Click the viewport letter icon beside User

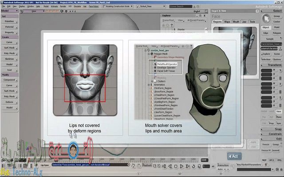point(22,11)
